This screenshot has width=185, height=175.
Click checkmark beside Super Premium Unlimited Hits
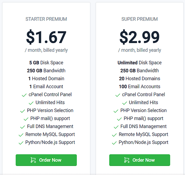tap(125, 103)
